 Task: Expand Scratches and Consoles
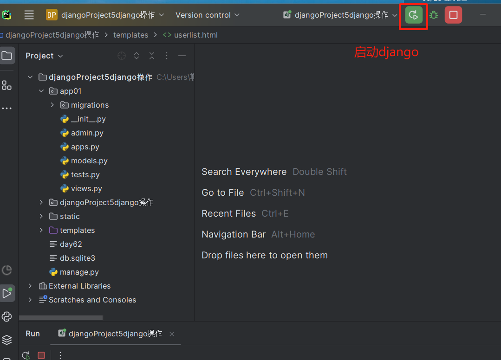coord(30,300)
